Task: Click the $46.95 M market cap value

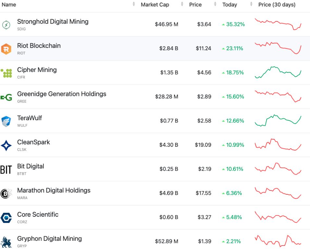Action: (x=167, y=24)
